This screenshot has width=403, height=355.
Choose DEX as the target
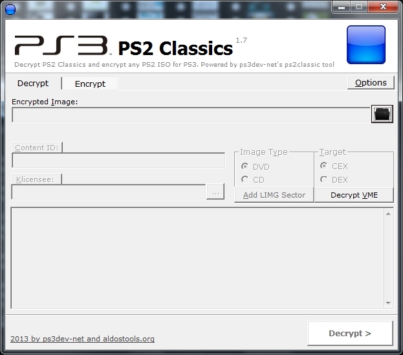pos(323,179)
